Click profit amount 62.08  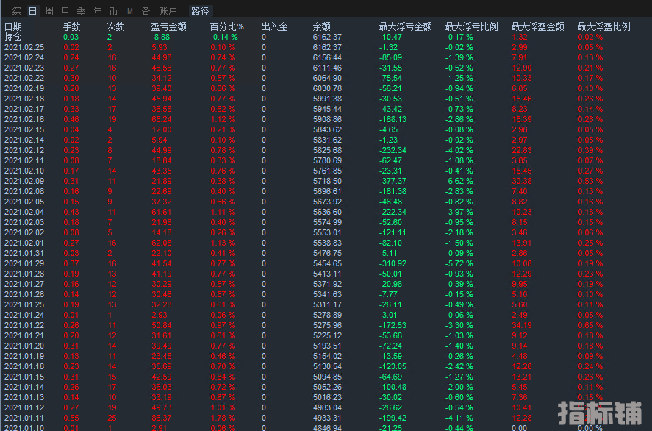[x=162, y=243]
